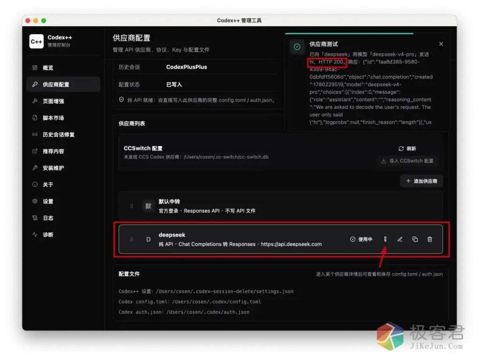Click 导入 CCSwitch 配置 button
This screenshot has height=360, width=479.
coord(408,161)
